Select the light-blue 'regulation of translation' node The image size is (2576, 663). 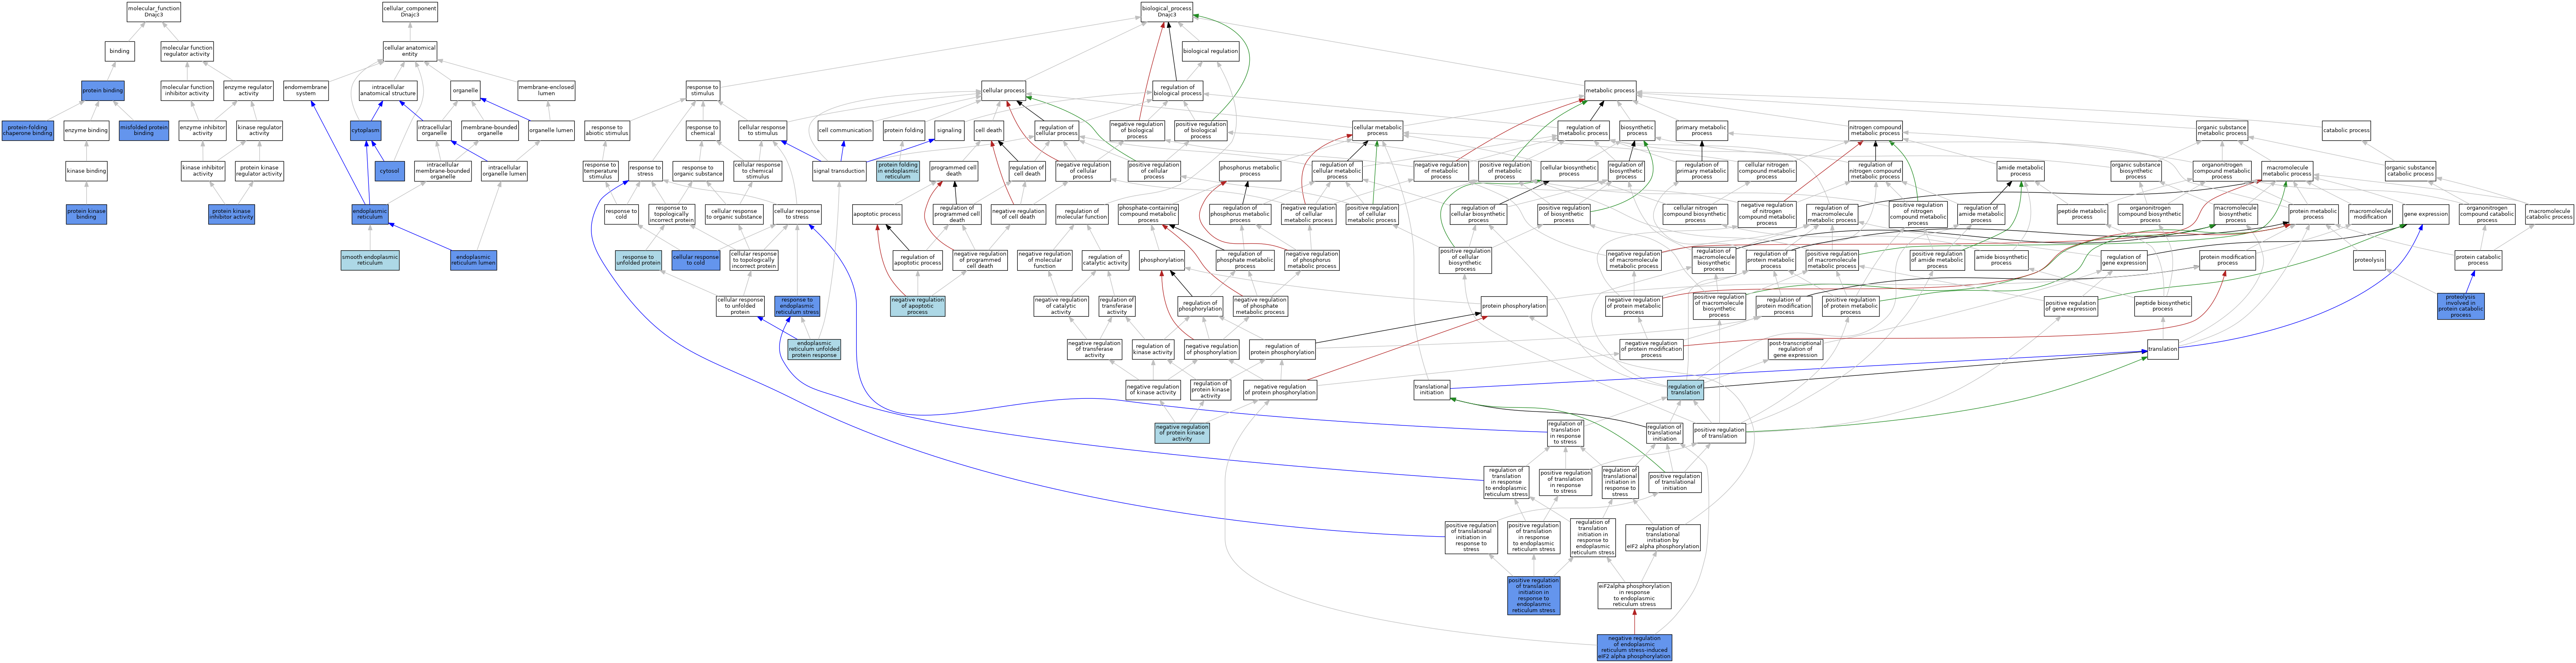click(x=1685, y=391)
